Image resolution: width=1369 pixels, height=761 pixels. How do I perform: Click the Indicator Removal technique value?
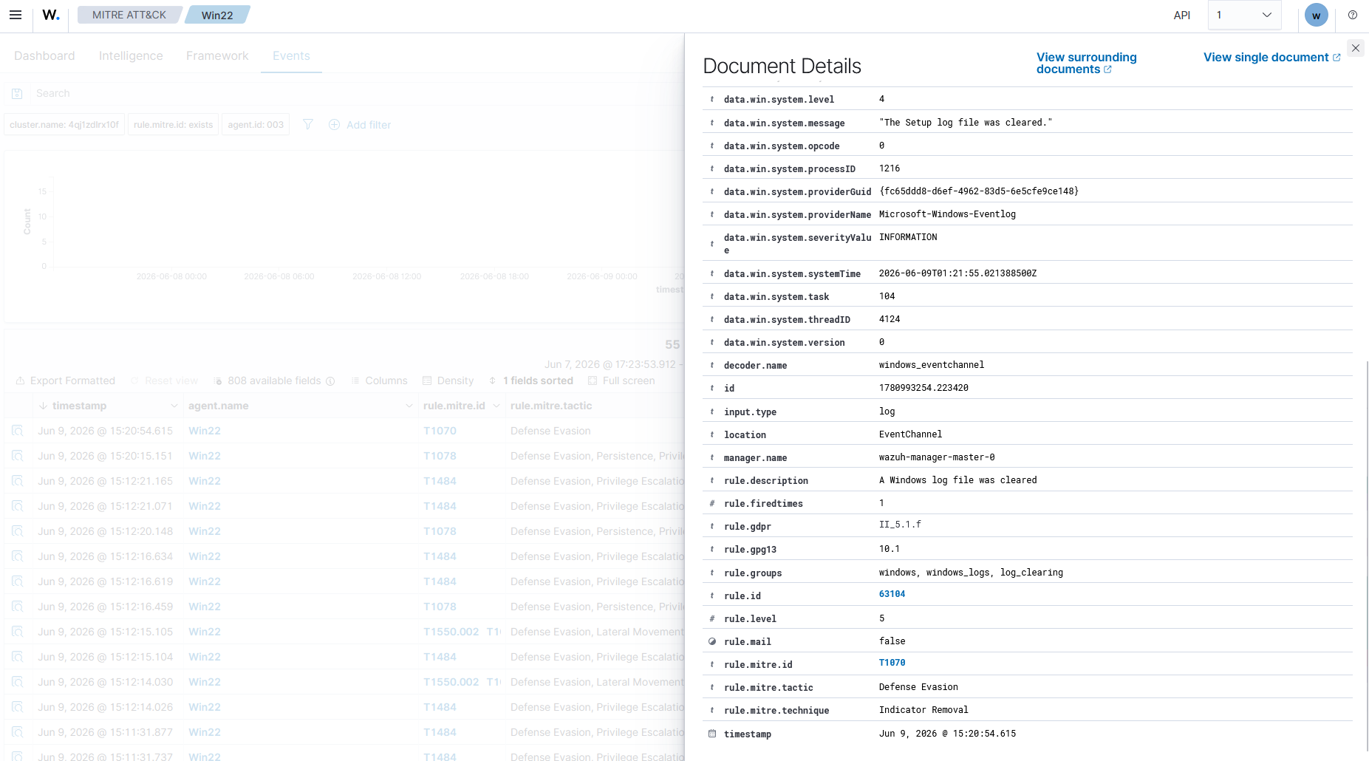pos(924,710)
